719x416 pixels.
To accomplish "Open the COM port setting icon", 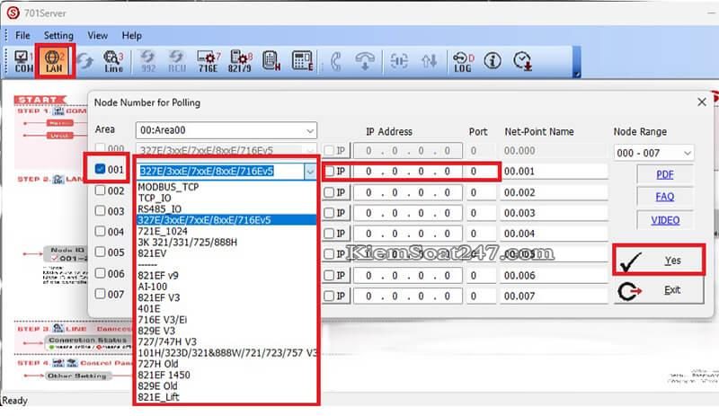I will coord(23,61).
